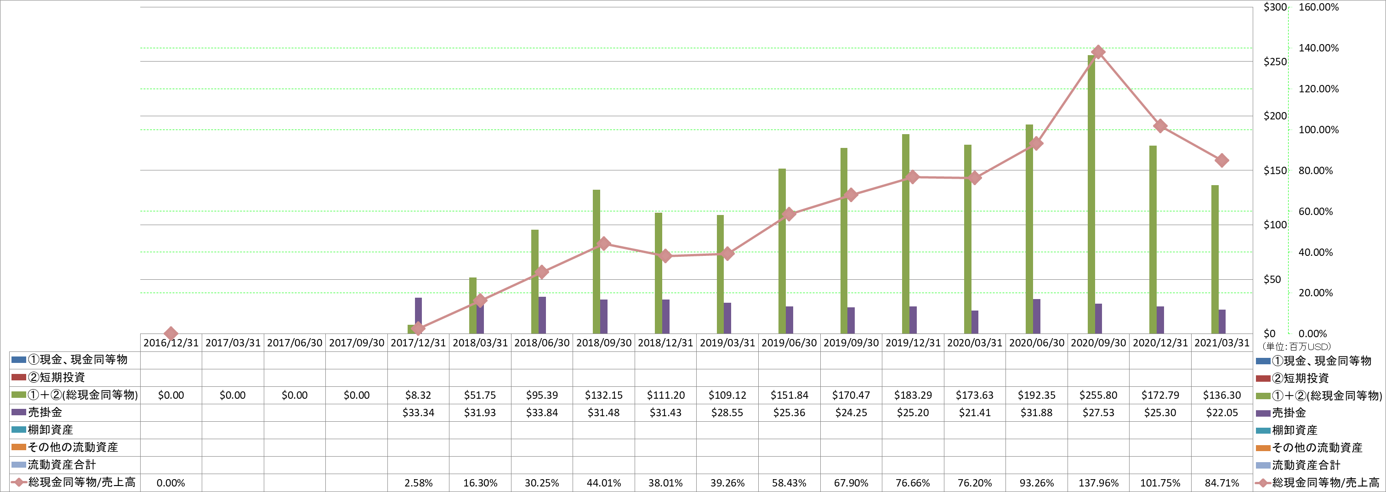Select the 2020/09/30 ratio line peak marker
Image resolution: width=1386 pixels, height=492 pixels.
[x=1098, y=52]
